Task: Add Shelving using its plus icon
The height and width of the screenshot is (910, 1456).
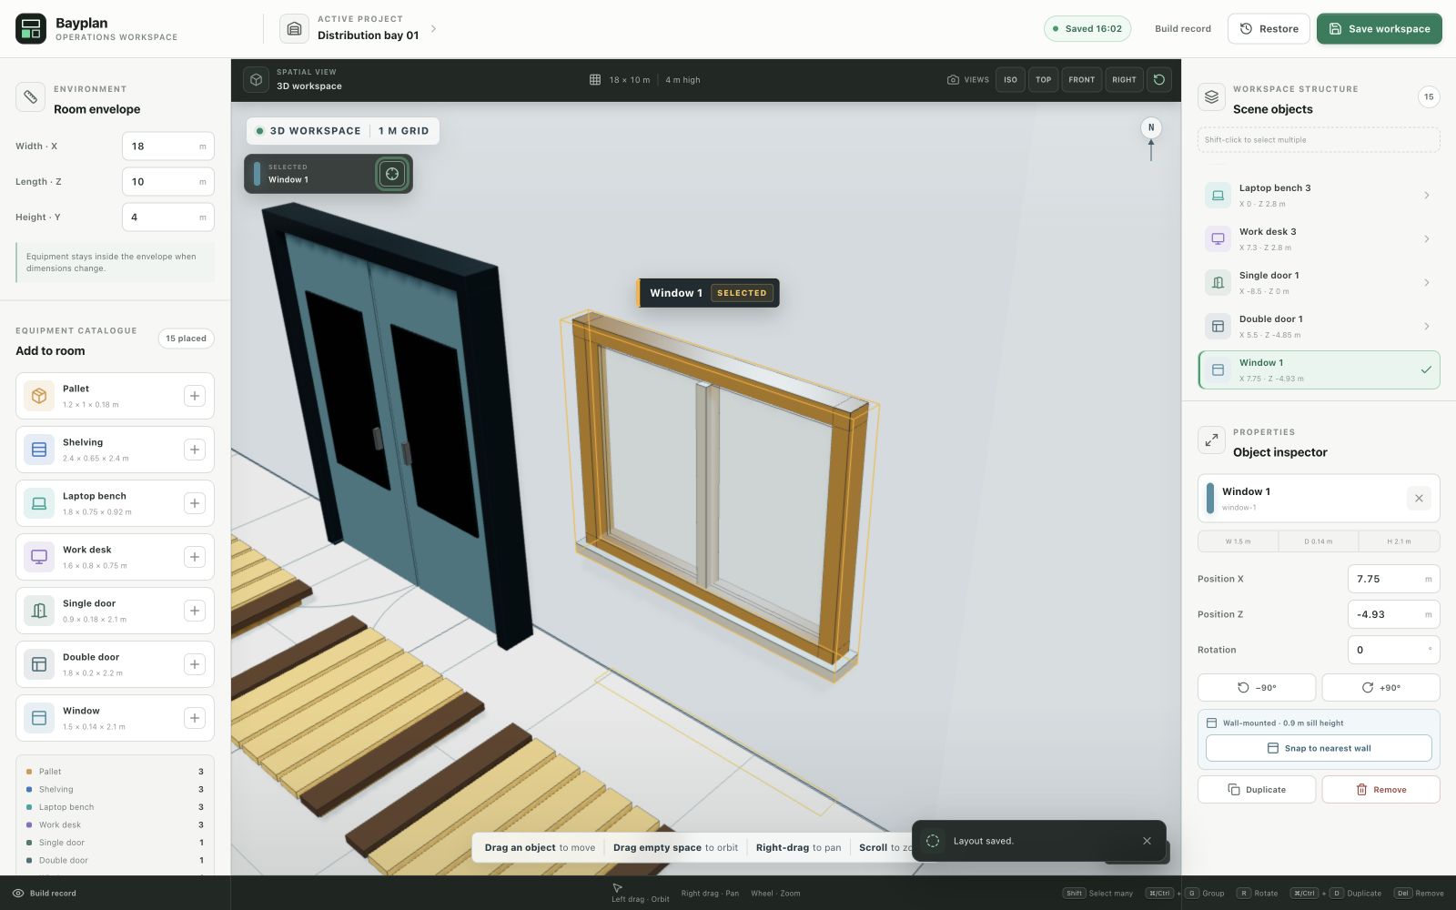Action: point(195,450)
